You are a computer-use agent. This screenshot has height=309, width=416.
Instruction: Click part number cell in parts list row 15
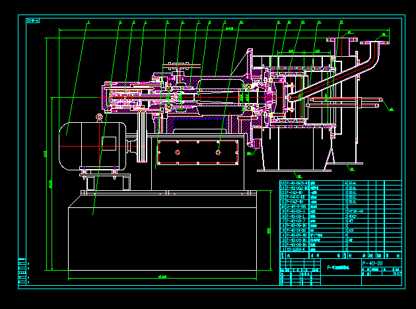pos(297,183)
